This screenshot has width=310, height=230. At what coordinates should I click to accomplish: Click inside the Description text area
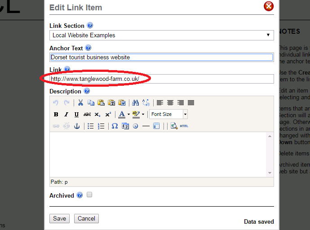click(x=158, y=155)
